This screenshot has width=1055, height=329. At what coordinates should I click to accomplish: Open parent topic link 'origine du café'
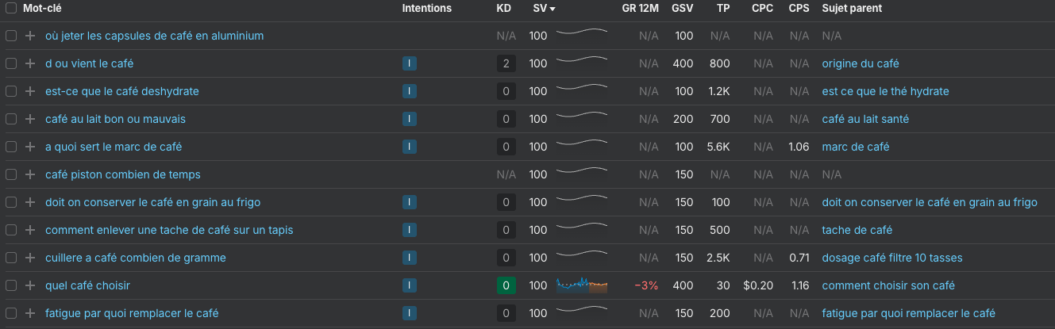coord(861,63)
